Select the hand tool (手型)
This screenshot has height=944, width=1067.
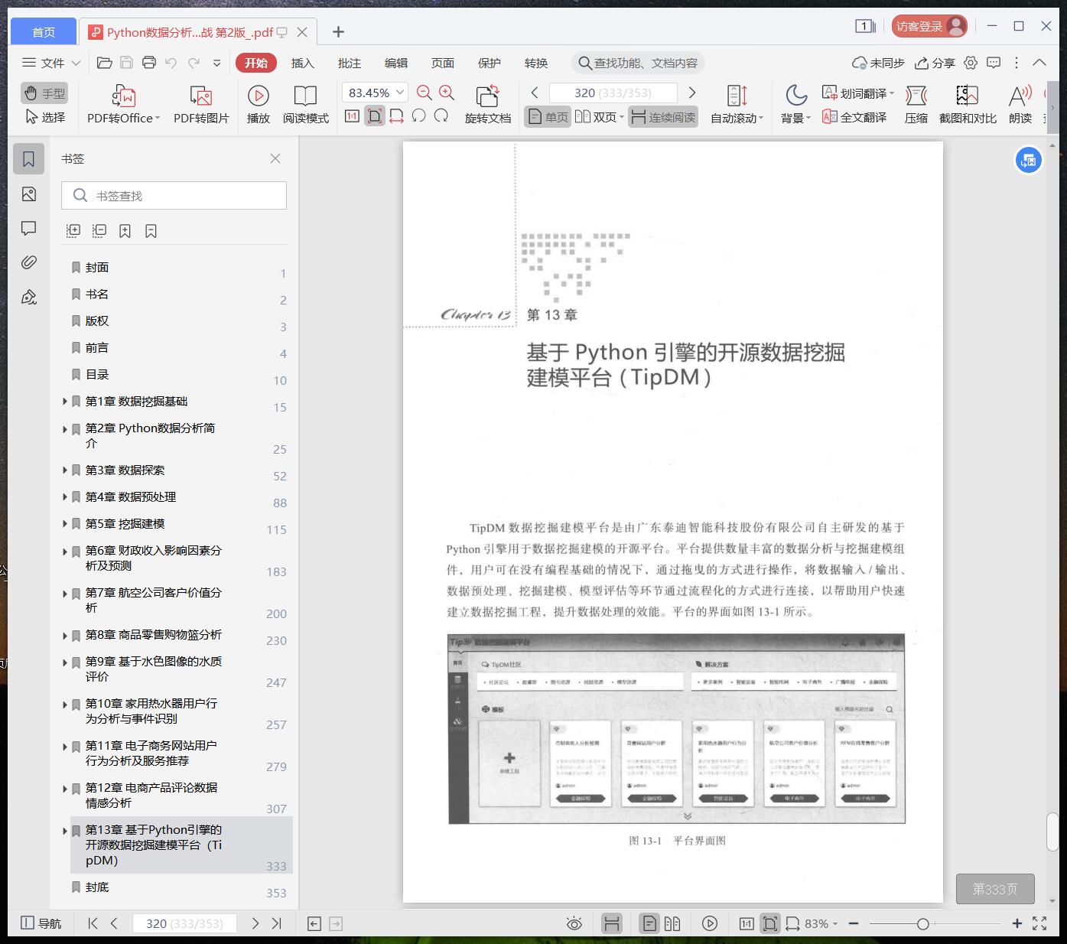click(x=44, y=93)
